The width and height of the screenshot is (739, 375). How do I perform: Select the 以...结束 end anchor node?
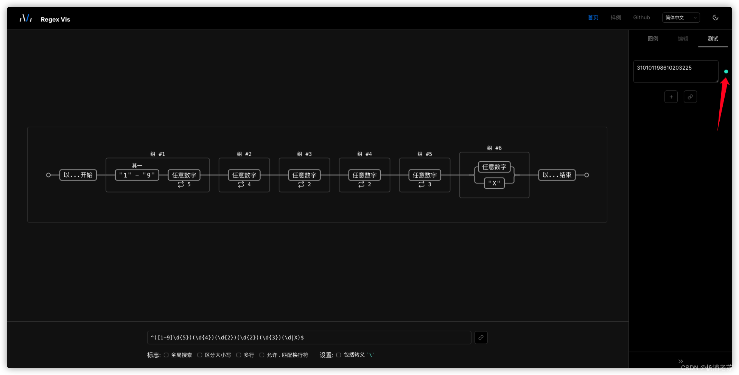tap(557, 175)
